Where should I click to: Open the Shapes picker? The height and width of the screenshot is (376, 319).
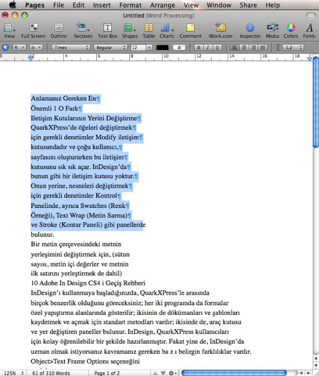pos(130,31)
